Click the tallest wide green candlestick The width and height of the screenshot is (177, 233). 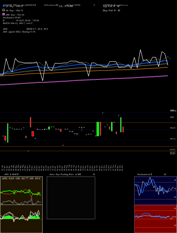[98, 129]
